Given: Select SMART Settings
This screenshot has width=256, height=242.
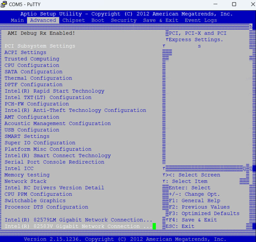Looking at the screenshot, I should coord(27,136).
